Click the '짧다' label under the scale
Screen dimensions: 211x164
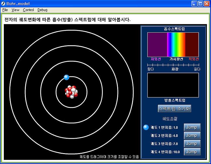pyautogui.click(x=151, y=69)
